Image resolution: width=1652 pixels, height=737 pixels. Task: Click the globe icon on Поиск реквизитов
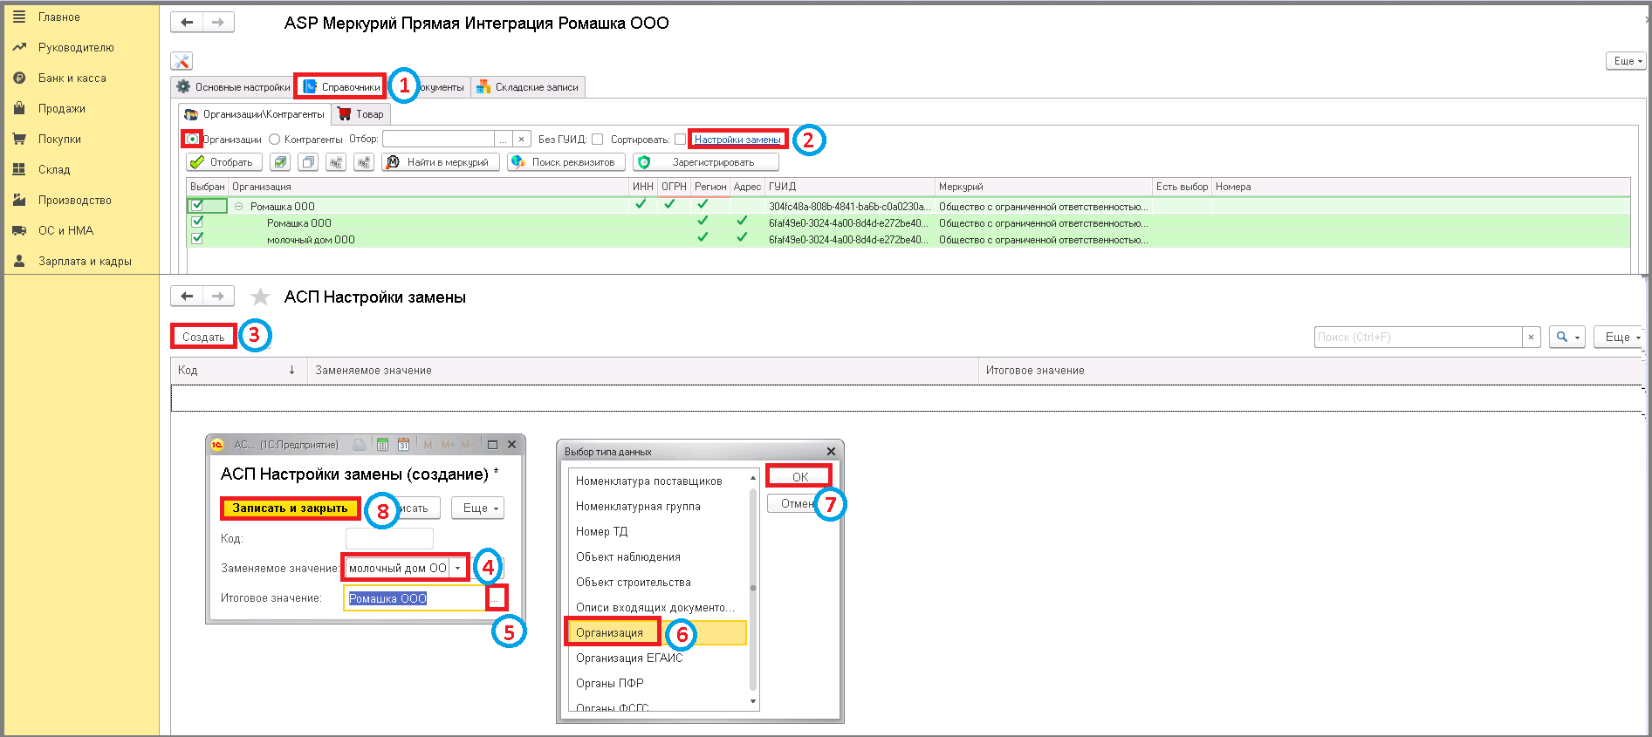(518, 162)
